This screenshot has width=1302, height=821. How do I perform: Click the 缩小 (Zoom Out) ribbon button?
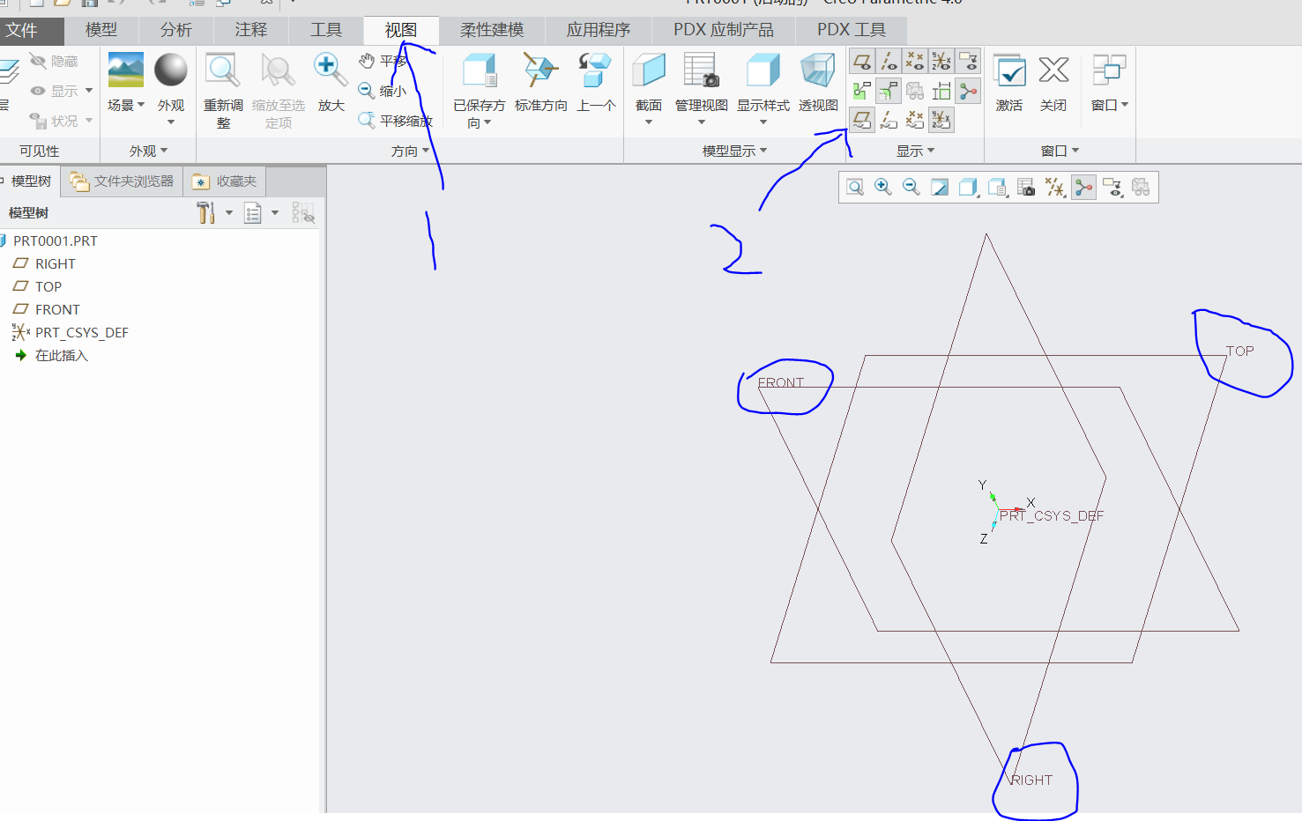click(x=383, y=91)
